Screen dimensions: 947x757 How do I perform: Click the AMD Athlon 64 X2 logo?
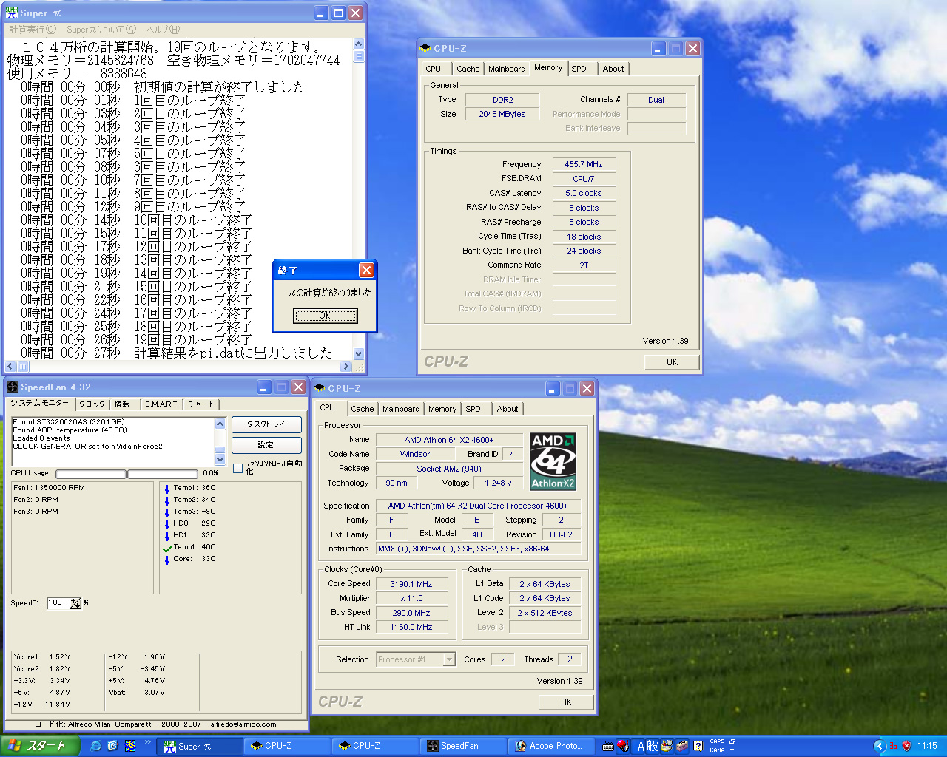tap(553, 462)
